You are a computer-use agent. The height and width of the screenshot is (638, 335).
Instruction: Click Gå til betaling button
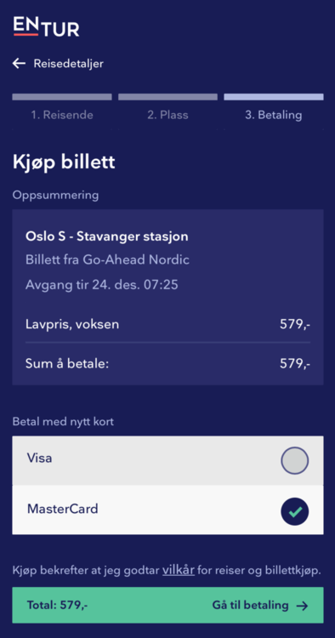point(167,605)
